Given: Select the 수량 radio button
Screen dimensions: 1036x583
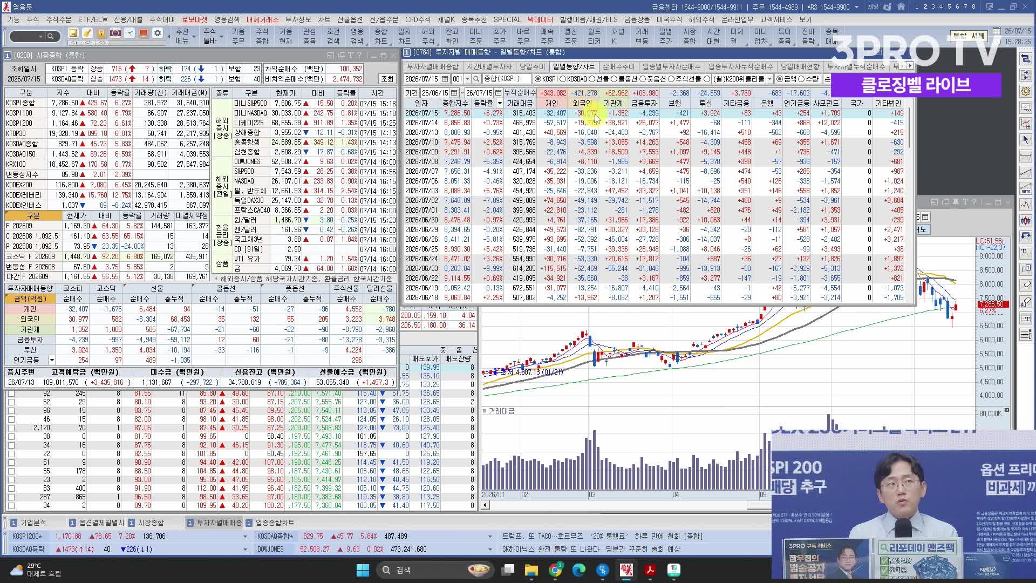Looking at the screenshot, I should click(802, 79).
